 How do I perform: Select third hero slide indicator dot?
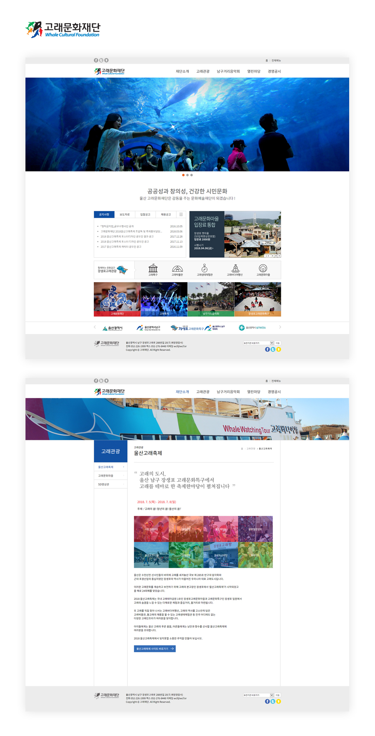pyautogui.click(x=192, y=175)
